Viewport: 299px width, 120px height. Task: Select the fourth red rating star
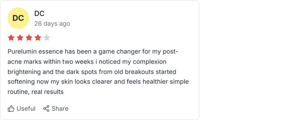tap(38, 38)
